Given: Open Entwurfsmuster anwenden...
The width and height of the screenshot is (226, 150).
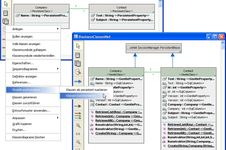Looking at the screenshot, I should [x=31, y=111].
